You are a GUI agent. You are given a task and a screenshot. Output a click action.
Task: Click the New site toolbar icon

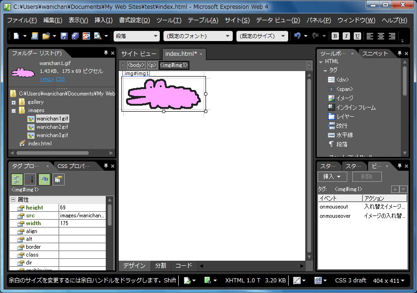point(35,36)
